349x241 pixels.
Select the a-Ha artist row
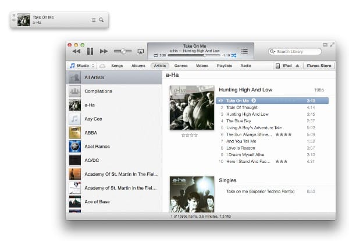pyautogui.click(x=114, y=105)
